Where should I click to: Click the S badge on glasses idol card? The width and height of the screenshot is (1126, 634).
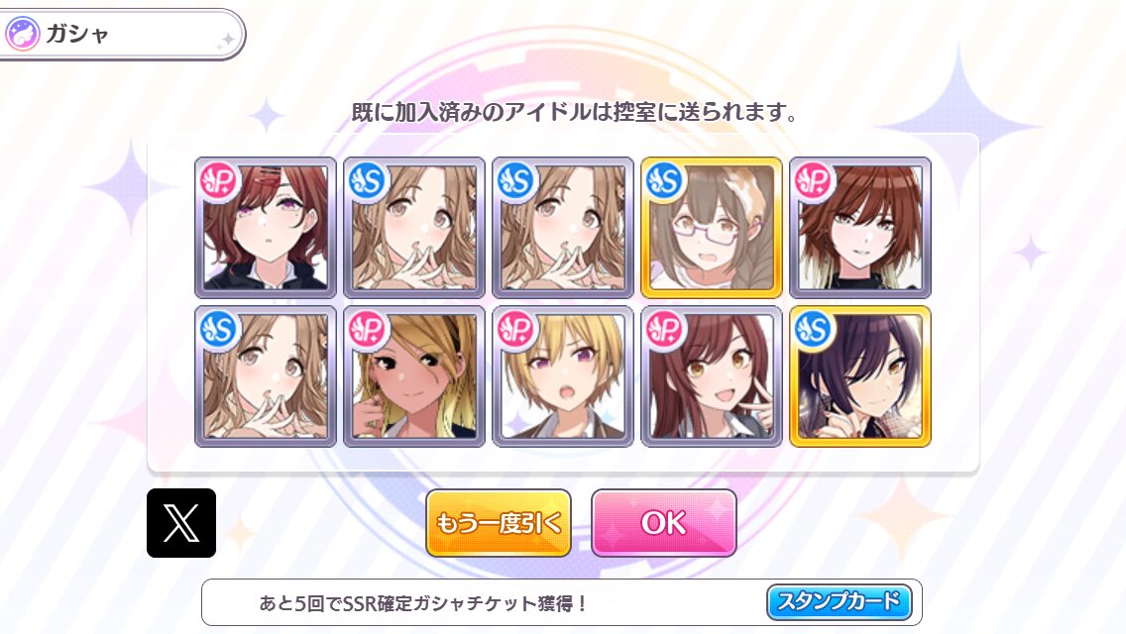[665, 181]
